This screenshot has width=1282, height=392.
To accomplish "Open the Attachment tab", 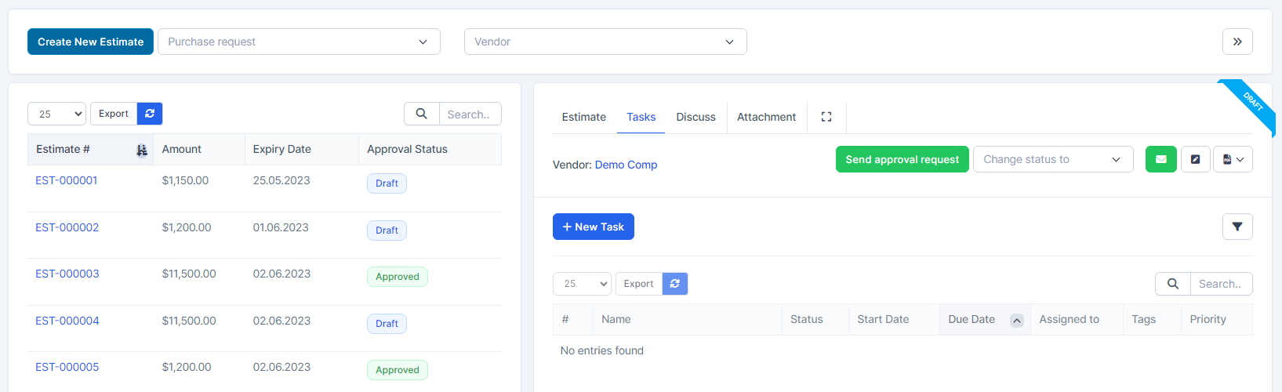I will (x=766, y=117).
